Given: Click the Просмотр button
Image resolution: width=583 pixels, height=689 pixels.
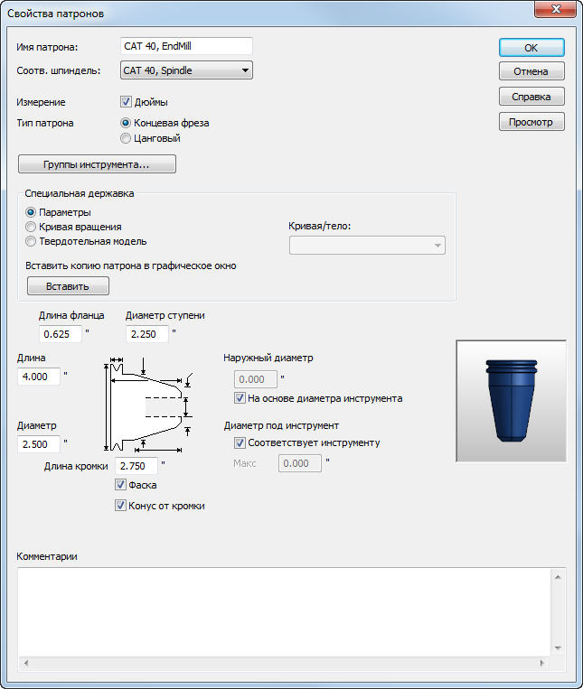Looking at the screenshot, I should [531, 122].
